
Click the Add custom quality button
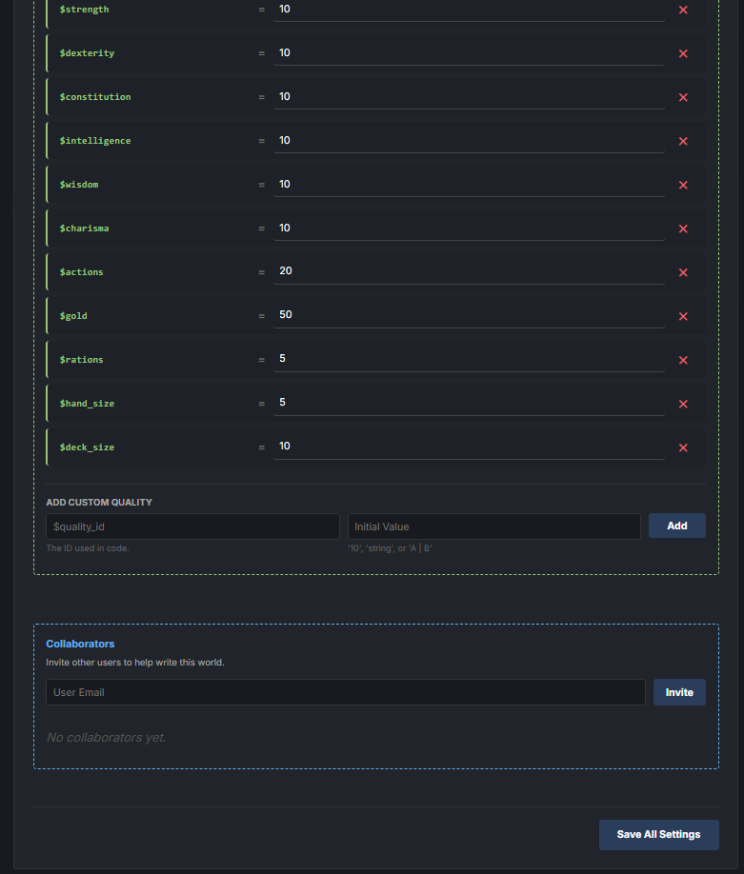coord(676,526)
